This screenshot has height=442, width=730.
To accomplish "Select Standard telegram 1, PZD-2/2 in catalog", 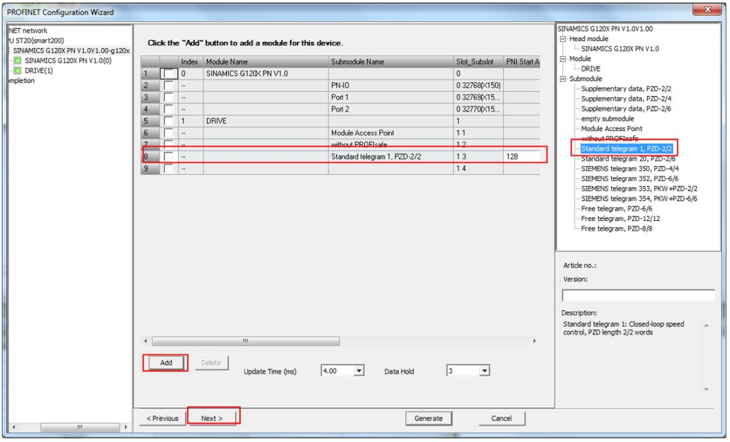I will click(x=626, y=149).
